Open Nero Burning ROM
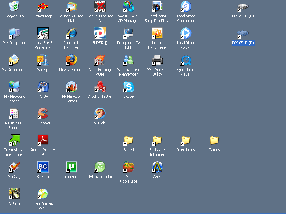Viewport: 286px width, 214px height. (x=99, y=61)
